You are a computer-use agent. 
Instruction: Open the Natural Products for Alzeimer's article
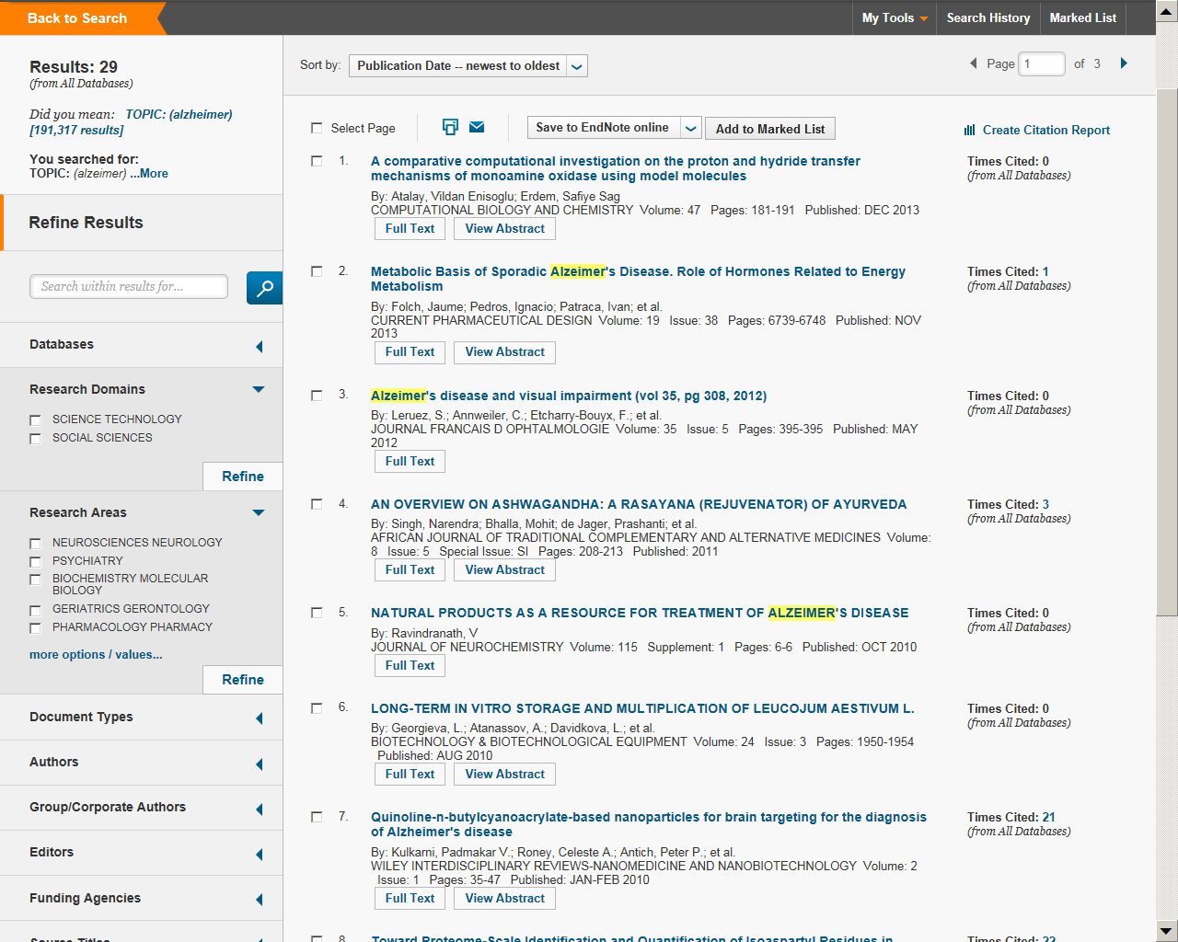pos(640,613)
